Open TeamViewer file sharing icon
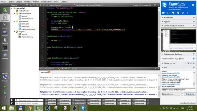Viewport: 197px width, 111px height. (x=178, y=13)
